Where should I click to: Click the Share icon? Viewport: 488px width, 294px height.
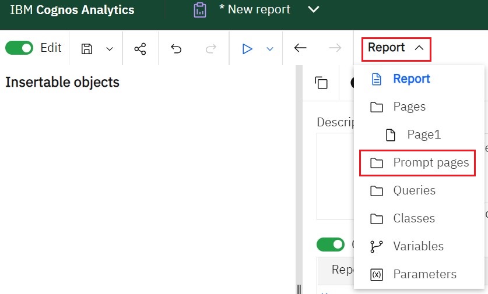tap(140, 49)
